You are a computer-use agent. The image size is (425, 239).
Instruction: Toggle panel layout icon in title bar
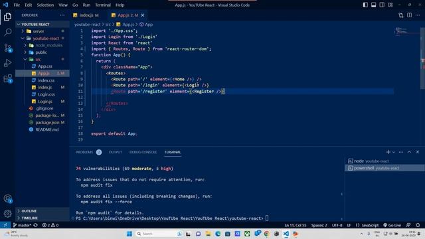coord(373,5)
